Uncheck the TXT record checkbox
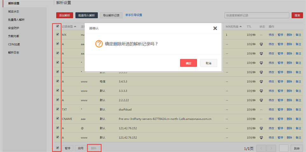The height and width of the screenshot is (152, 306). 58,109
